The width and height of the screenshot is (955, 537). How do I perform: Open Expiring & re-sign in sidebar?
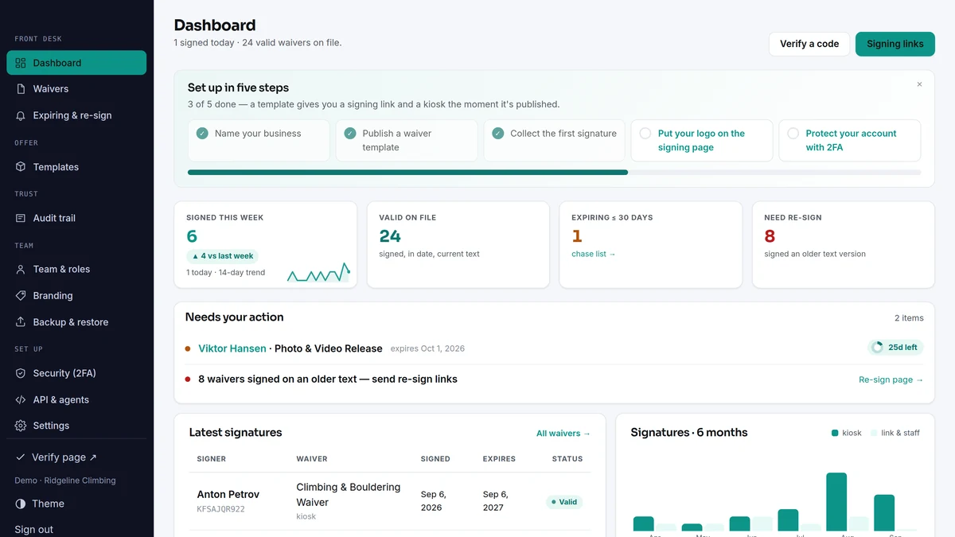(76, 115)
